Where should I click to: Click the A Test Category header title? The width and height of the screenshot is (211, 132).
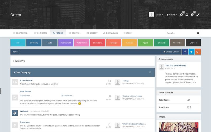tap(22, 72)
